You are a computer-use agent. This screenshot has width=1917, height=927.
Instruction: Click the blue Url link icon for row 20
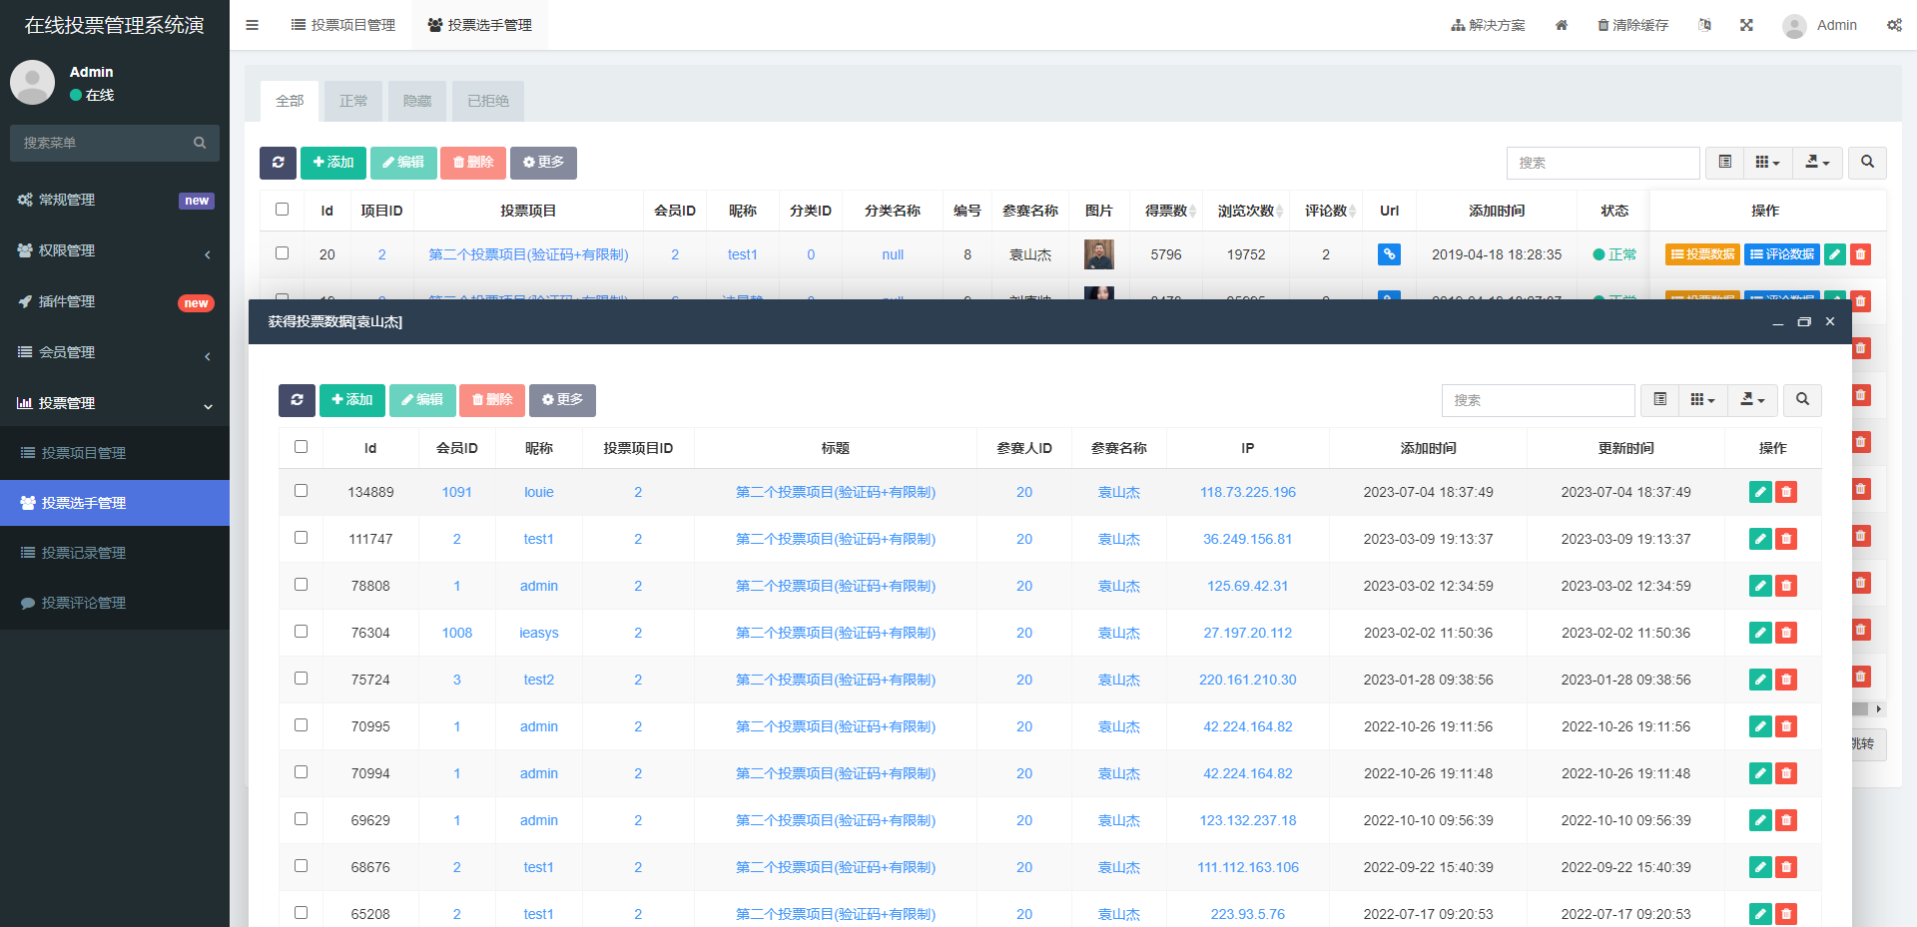coord(1388,254)
